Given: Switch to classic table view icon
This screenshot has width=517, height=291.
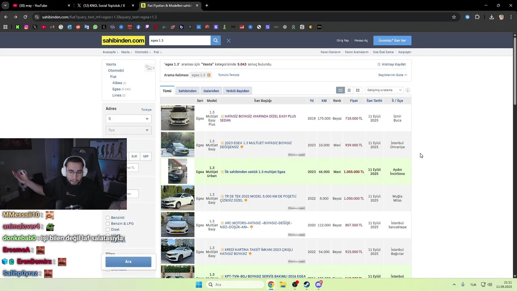Looking at the screenshot, I should (340, 90).
